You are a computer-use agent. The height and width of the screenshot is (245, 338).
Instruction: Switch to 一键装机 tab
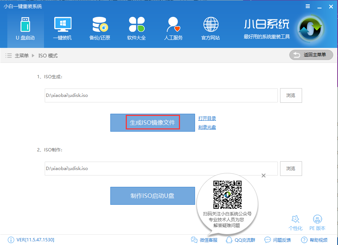pos(63,29)
